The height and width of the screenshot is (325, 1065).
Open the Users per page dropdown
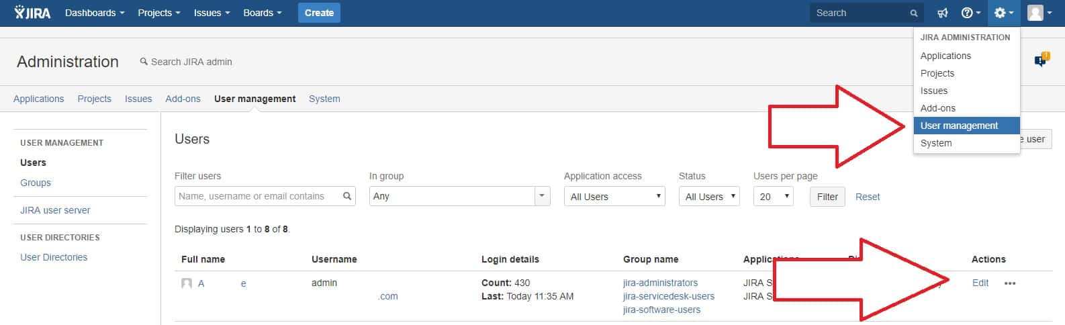tap(774, 196)
